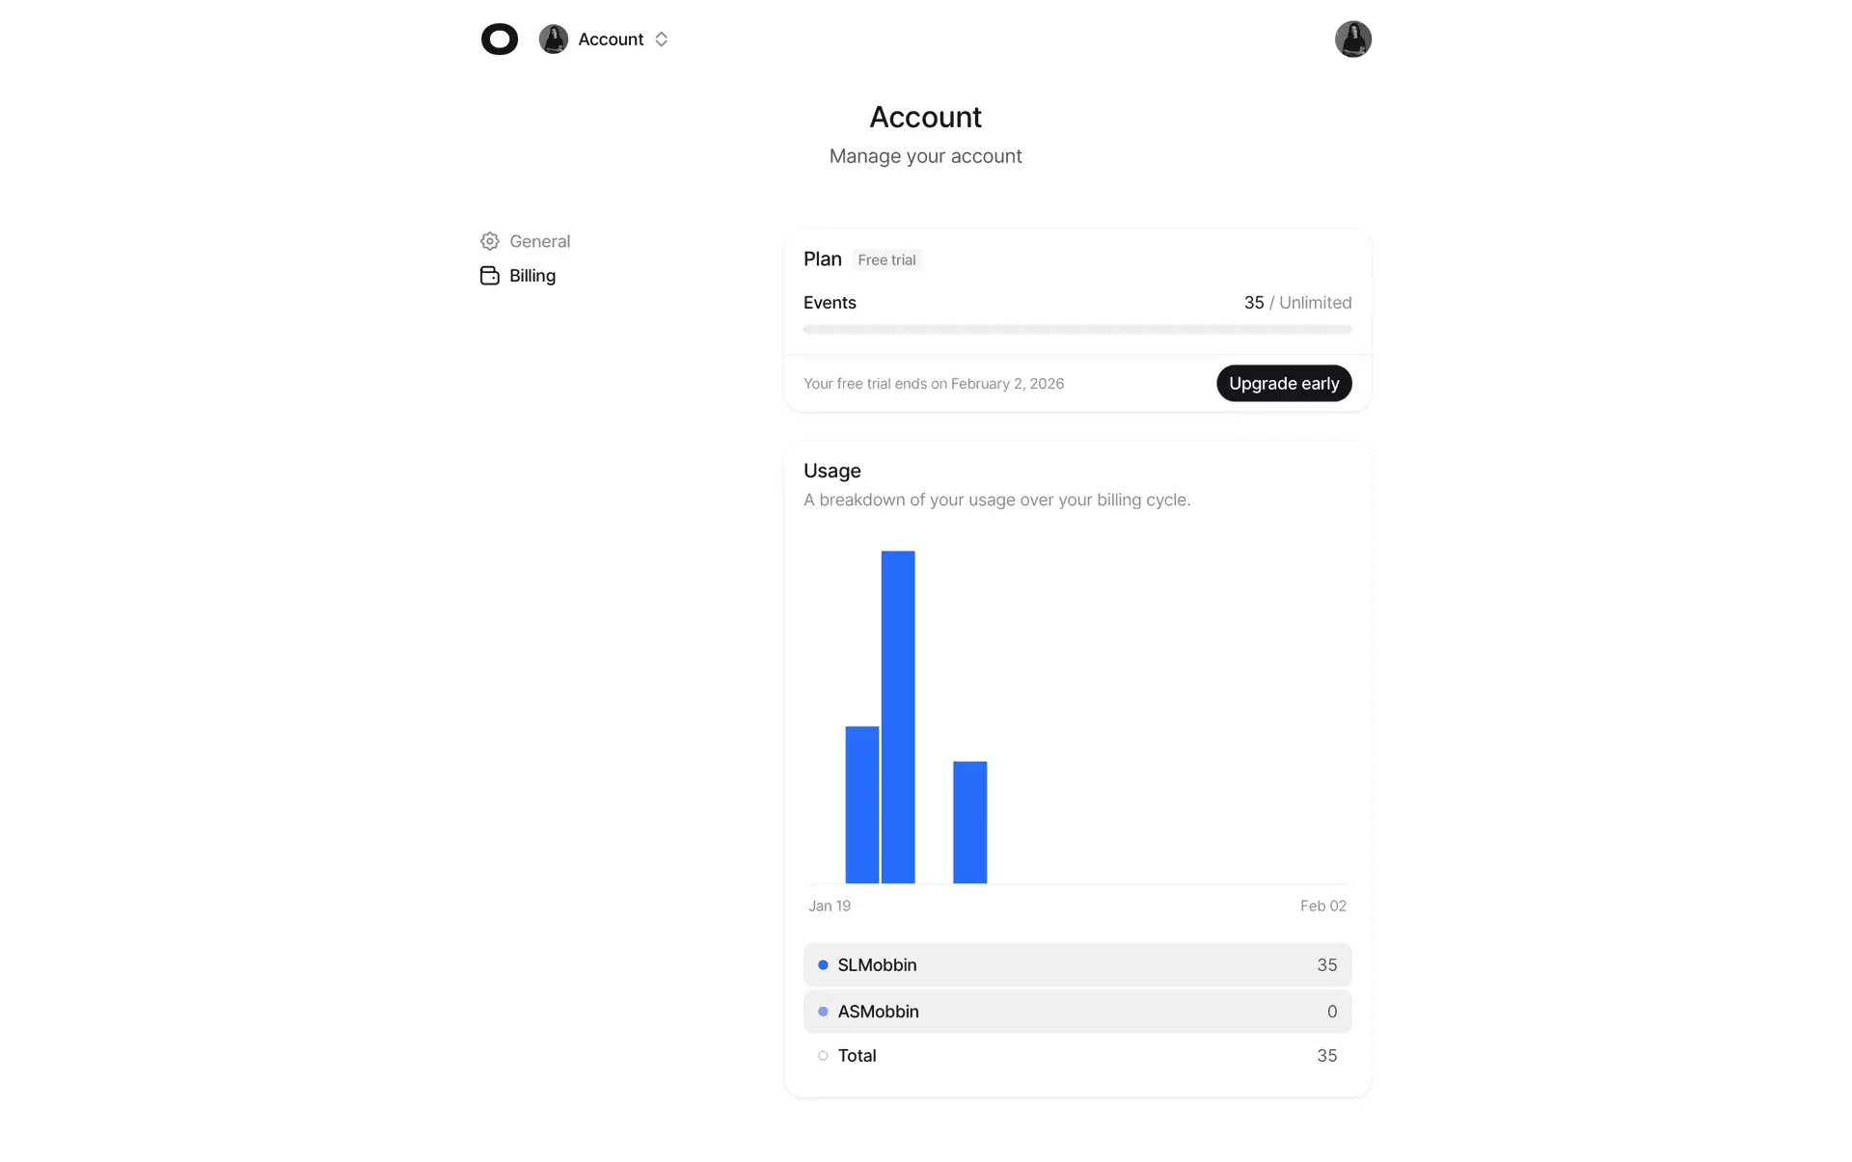Click the light blue dot beside ASMobbin
The image size is (1852, 1162).
click(823, 1012)
